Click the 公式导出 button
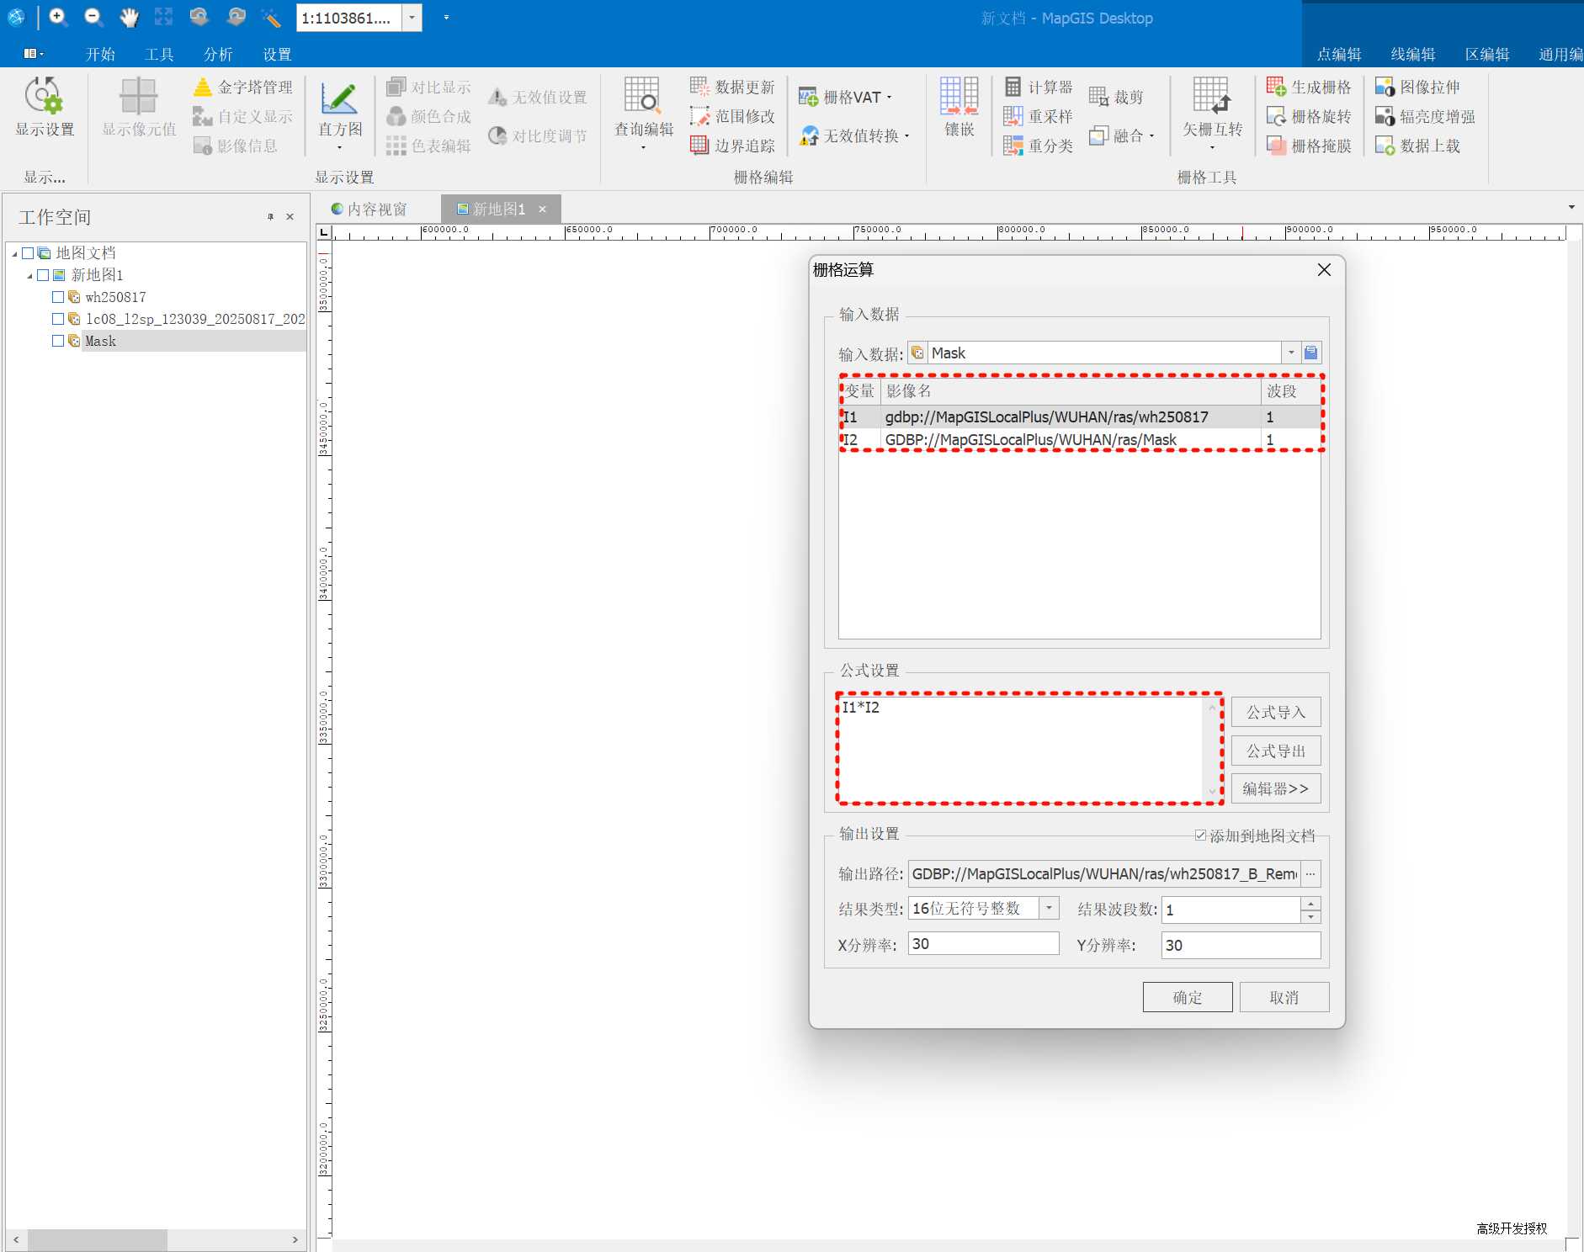Screen dimensions: 1584x1252 (x=1276, y=751)
